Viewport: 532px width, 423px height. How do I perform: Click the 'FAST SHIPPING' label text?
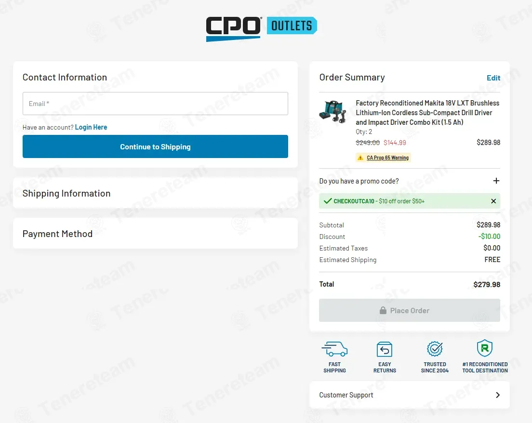(334, 368)
